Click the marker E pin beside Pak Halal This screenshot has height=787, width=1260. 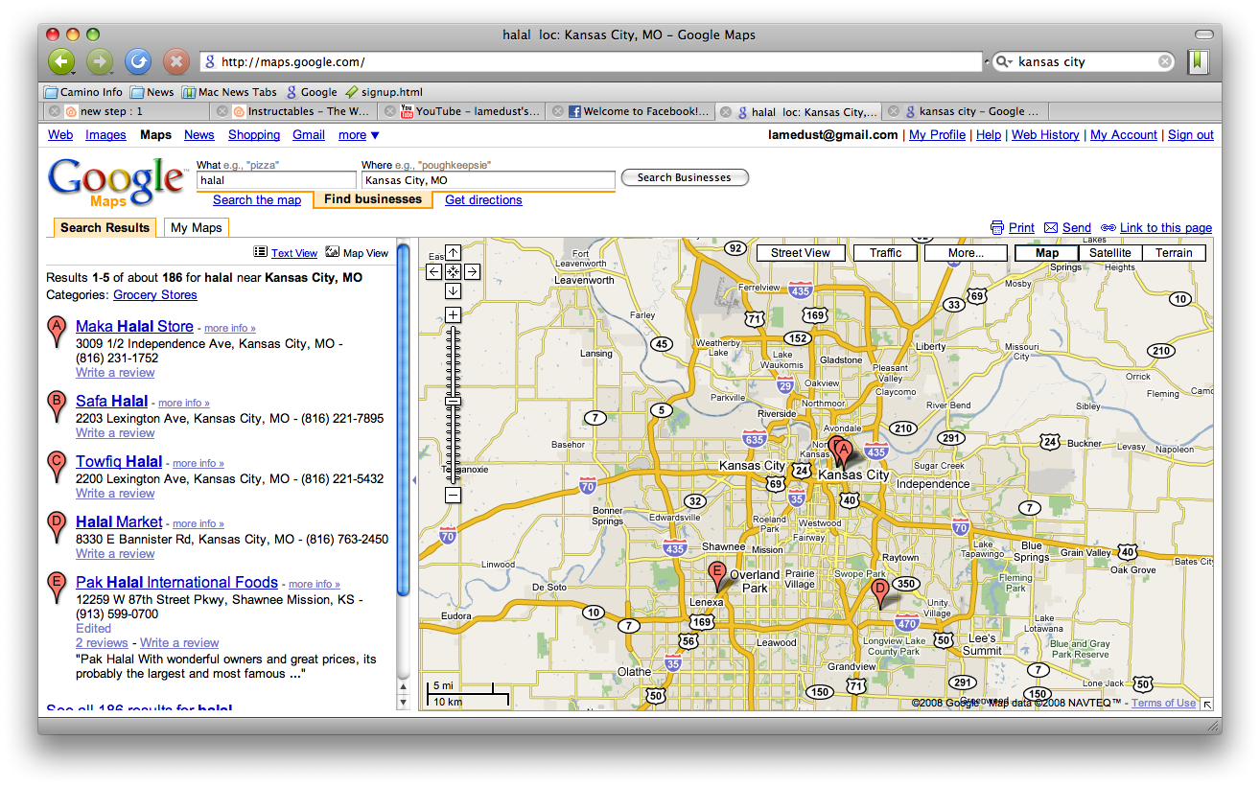click(57, 588)
